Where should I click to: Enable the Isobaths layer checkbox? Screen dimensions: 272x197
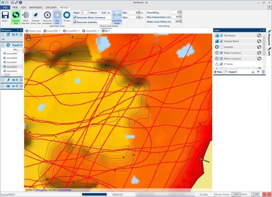point(221,47)
